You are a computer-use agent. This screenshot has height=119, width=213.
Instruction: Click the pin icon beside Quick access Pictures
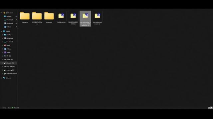(16, 27)
